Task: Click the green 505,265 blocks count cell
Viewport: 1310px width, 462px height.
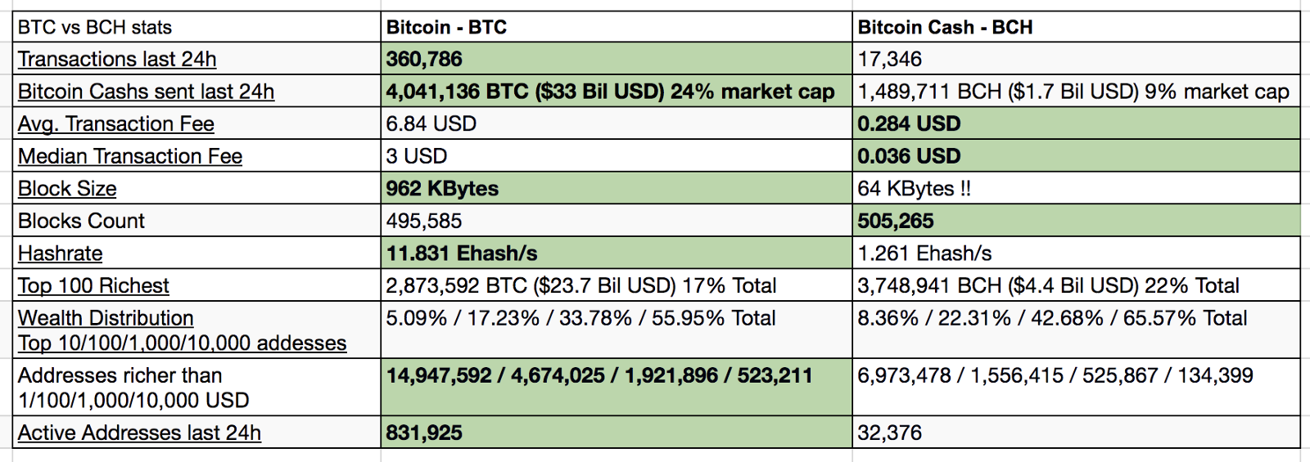Action: (1076, 221)
